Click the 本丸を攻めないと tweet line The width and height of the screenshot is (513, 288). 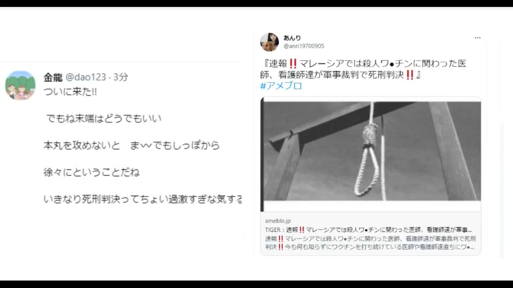(131, 145)
